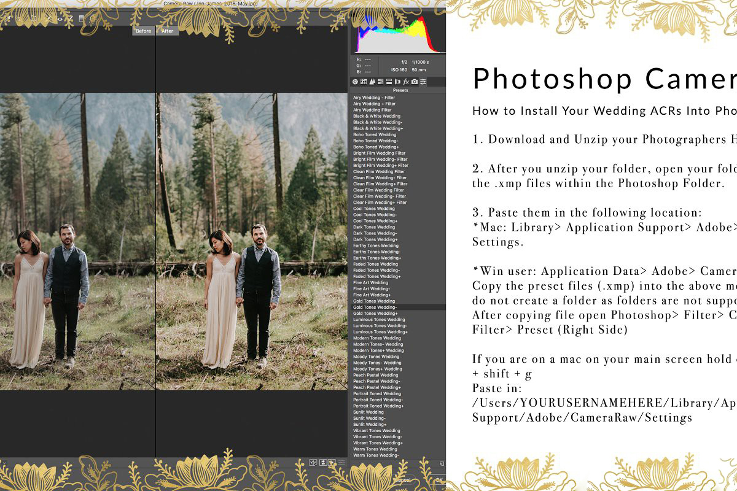Select the "Peach Pastel Wedding" preset
The image size is (737, 491).
tap(375, 375)
